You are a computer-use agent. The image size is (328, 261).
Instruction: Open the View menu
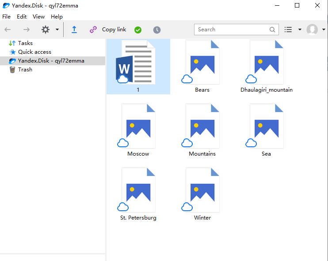(x=39, y=16)
